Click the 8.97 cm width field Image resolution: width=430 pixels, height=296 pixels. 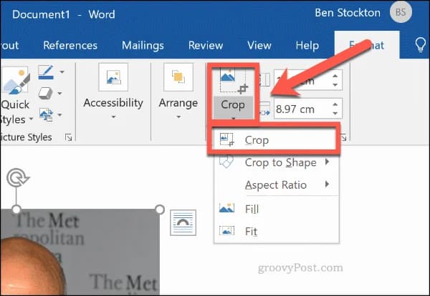[x=302, y=109]
